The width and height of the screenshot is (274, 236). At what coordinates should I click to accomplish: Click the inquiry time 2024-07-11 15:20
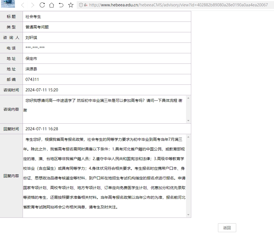pyautogui.click(x=42, y=90)
